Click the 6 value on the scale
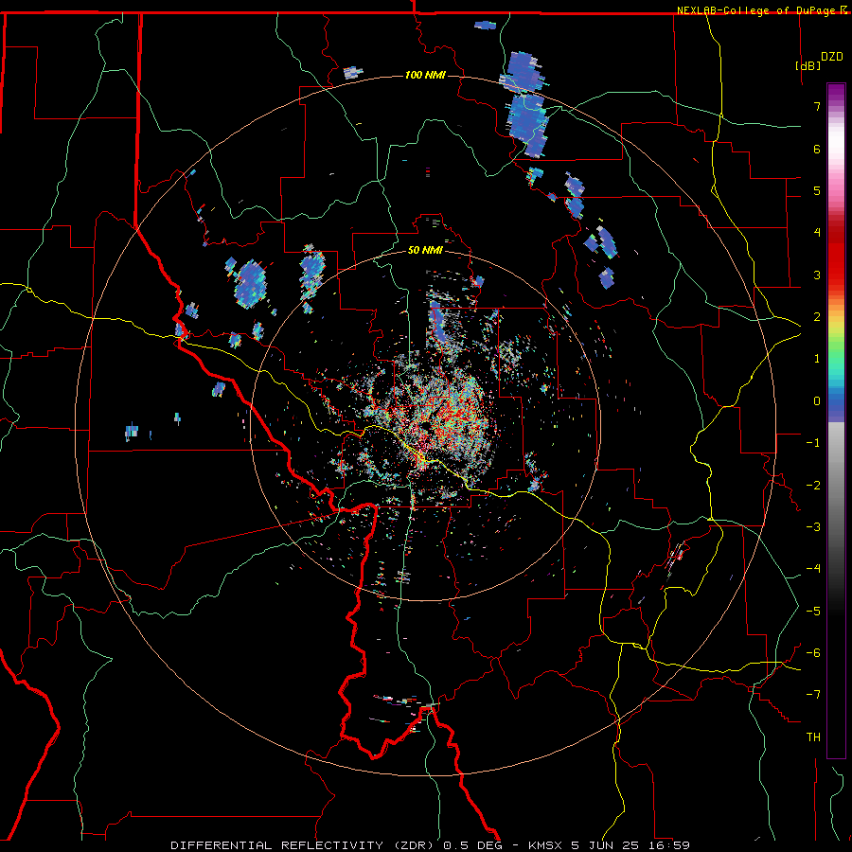Viewport: 852px width, 852px height. 817,149
